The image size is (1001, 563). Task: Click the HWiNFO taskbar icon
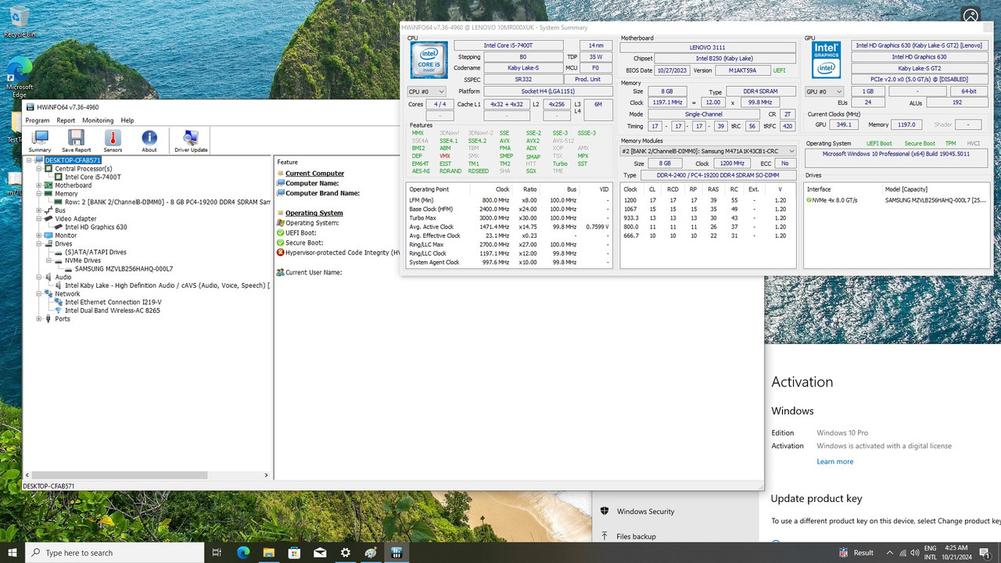(x=396, y=552)
